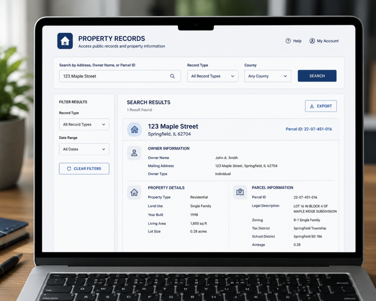Click the PROPERTY DETAILS heading
This screenshot has width=376, height=301.
coord(166,188)
